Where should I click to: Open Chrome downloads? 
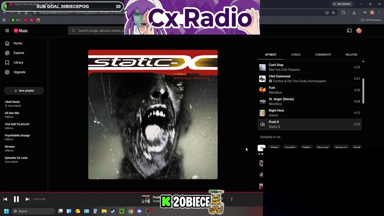click(x=354, y=13)
